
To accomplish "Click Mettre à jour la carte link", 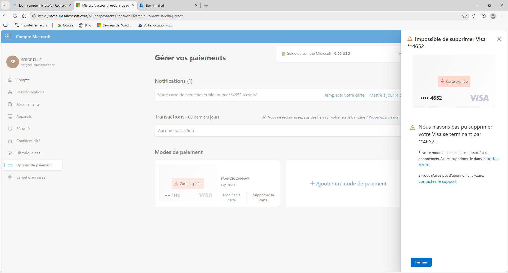I will coord(385,95).
